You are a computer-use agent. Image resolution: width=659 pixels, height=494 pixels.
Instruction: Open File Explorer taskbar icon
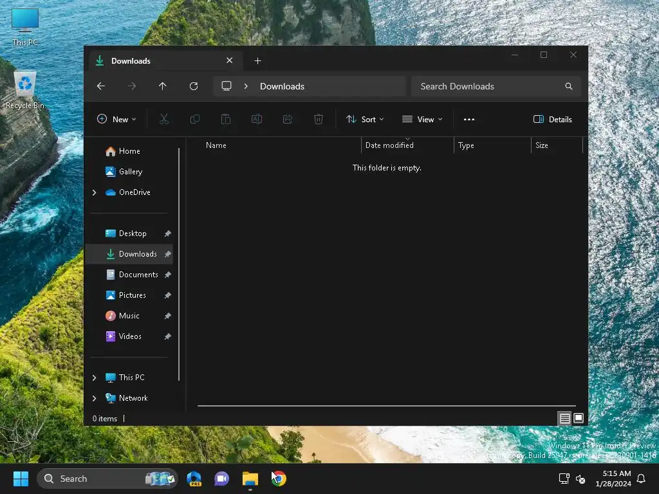[250, 479]
